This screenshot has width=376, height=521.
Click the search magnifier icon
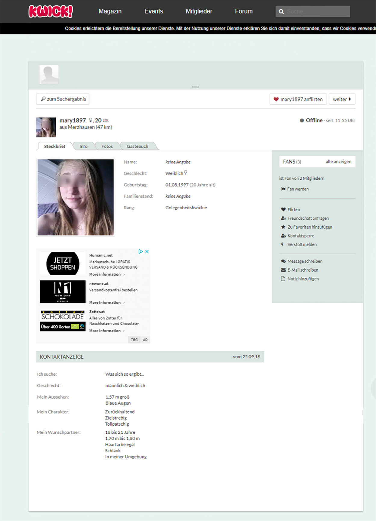point(281,11)
